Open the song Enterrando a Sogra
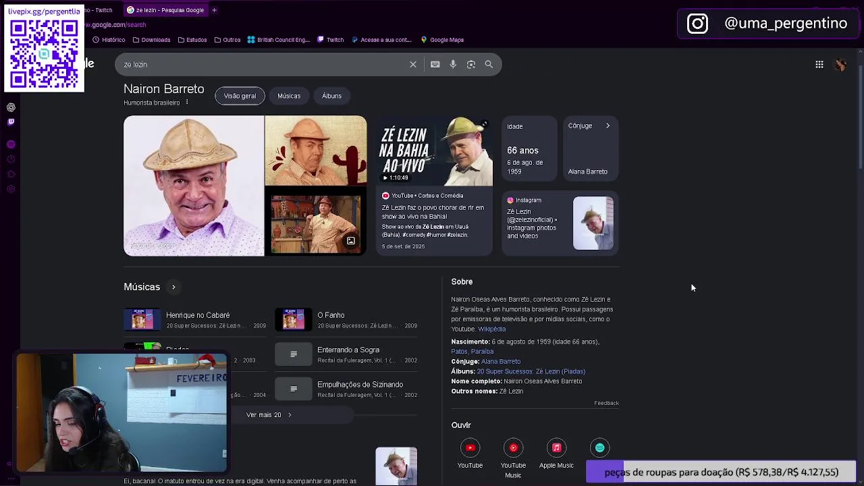This screenshot has width=864, height=486. [346, 354]
